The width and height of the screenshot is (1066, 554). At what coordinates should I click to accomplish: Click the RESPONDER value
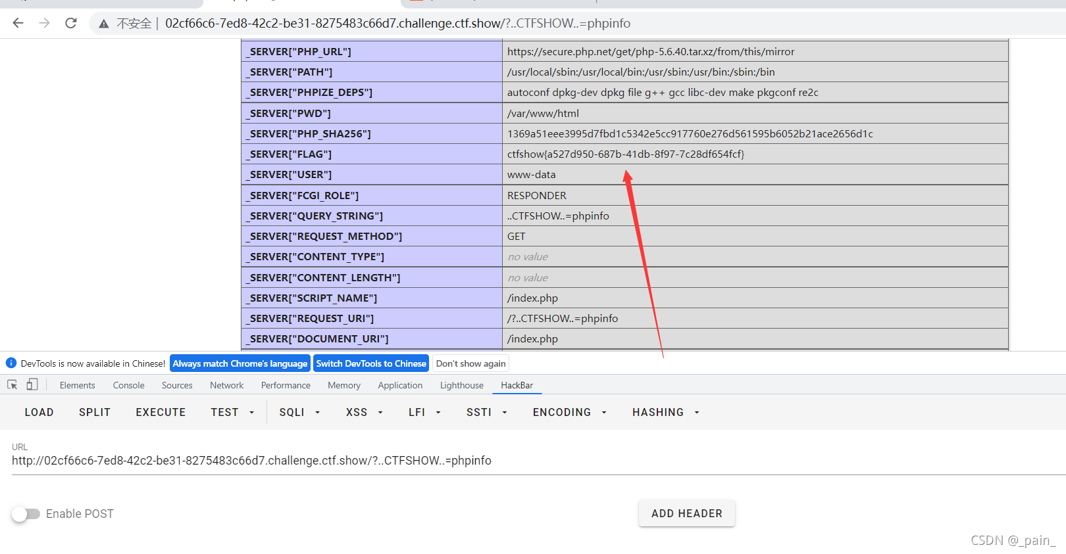[x=537, y=196]
